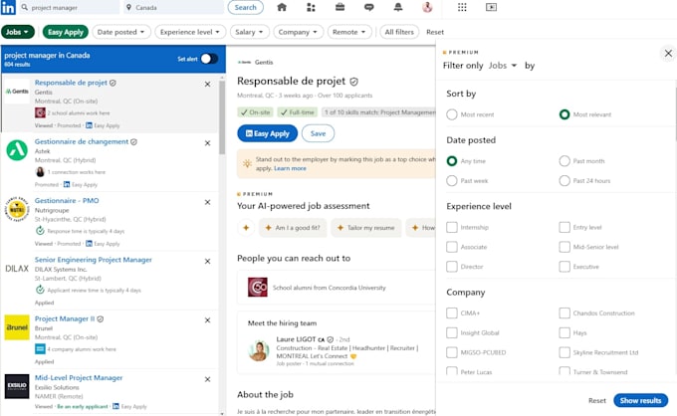Toggle the Set alert switch
Viewport: 677px width, 416px height.
click(x=209, y=59)
